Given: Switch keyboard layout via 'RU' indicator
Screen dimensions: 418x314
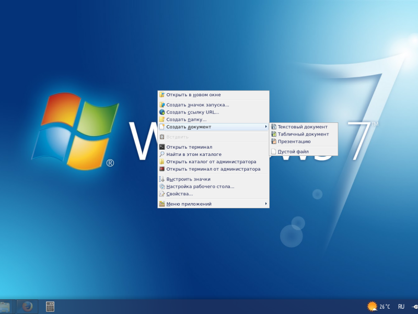Looking at the screenshot, I should click(x=401, y=307).
